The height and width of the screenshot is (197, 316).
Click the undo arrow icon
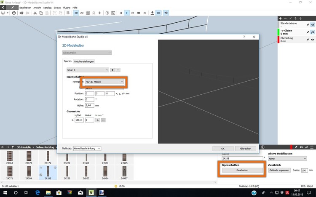point(21,13)
